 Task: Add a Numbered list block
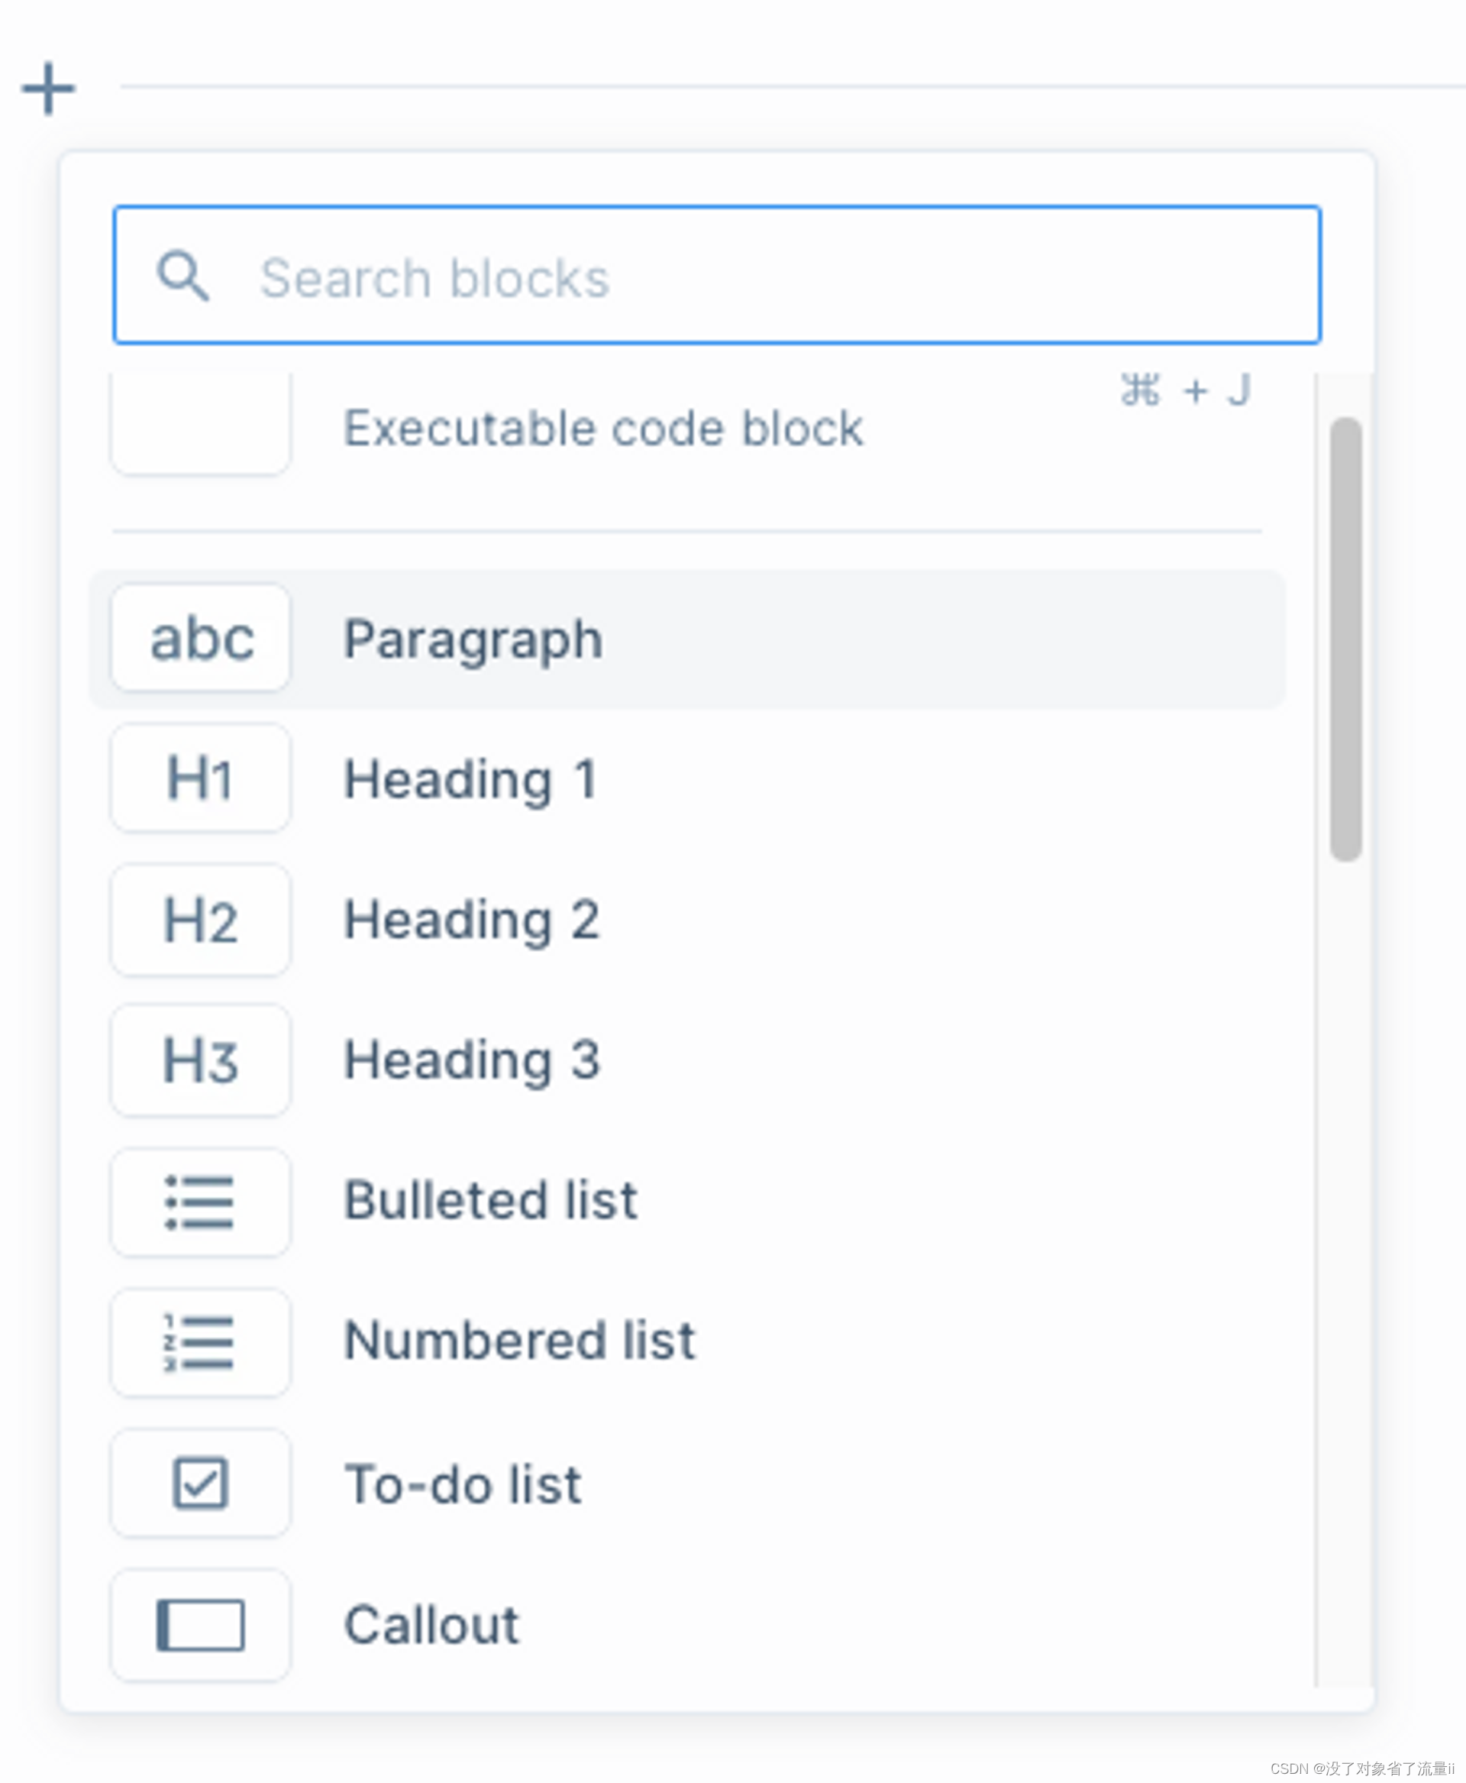click(519, 1341)
